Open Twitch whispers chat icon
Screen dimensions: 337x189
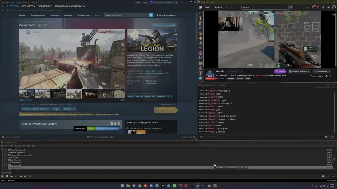318,7
